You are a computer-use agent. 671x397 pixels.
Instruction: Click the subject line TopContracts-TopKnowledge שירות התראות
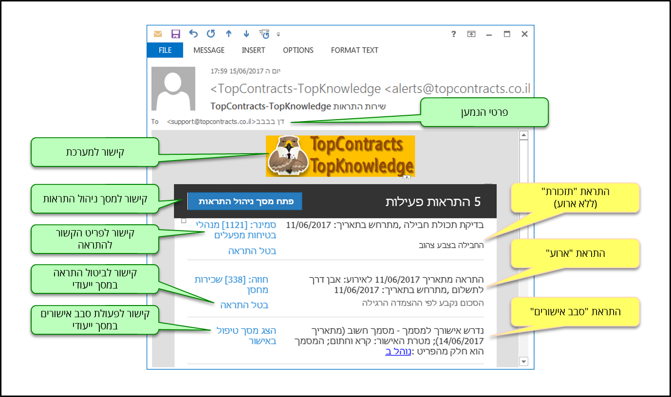pyautogui.click(x=298, y=106)
